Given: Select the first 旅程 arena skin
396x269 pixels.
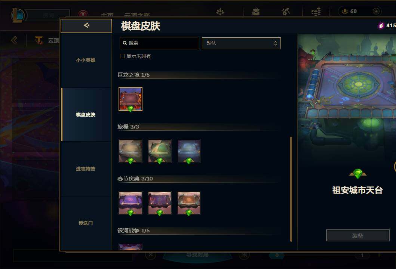Looking at the screenshot, I should (131, 151).
